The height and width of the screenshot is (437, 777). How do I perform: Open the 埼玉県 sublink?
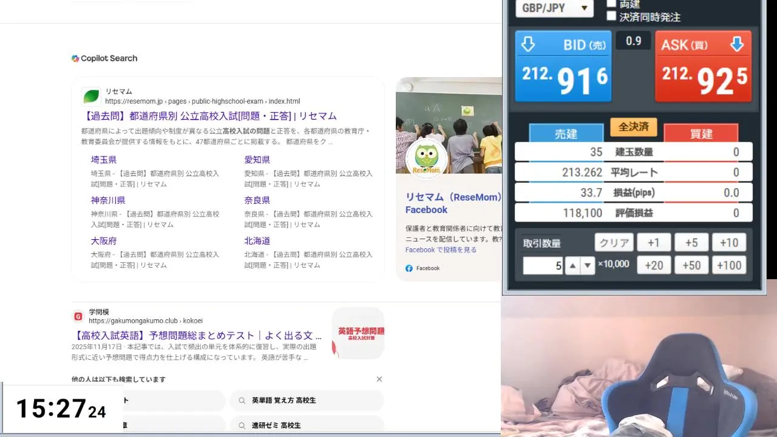tap(104, 160)
